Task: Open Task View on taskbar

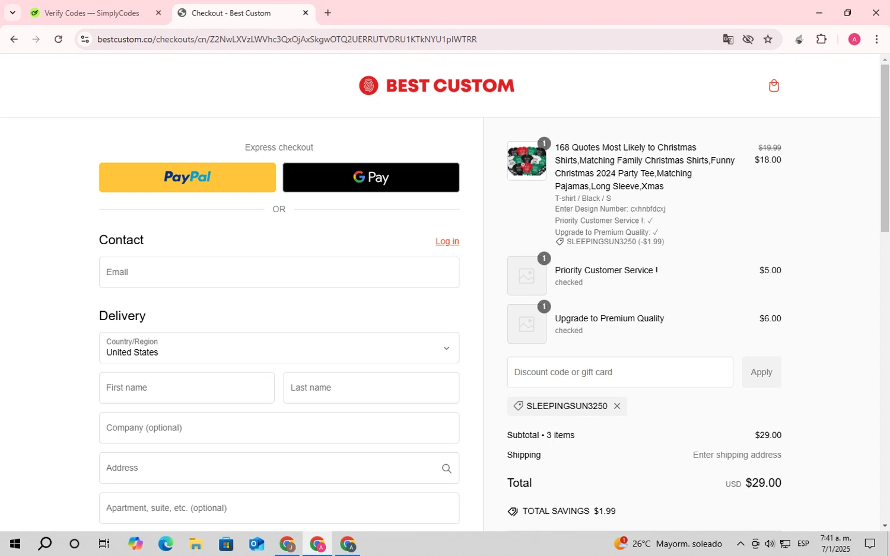Action: pyautogui.click(x=104, y=544)
